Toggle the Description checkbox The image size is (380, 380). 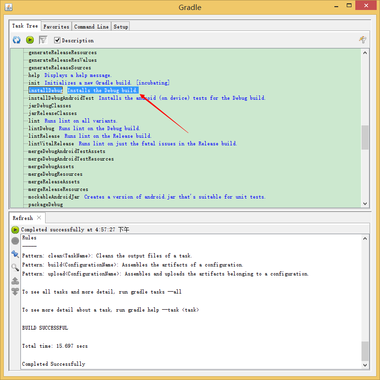pyautogui.click(x=57, y=40)
